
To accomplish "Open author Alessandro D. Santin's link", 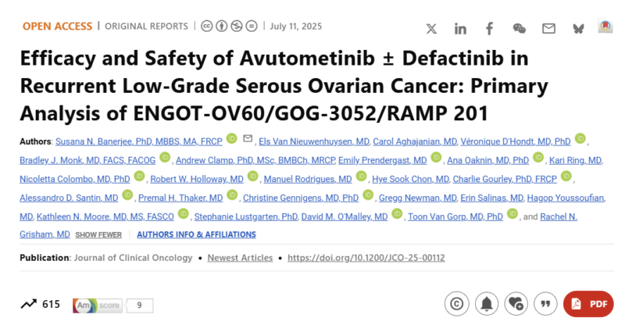I will pos(69,198).
